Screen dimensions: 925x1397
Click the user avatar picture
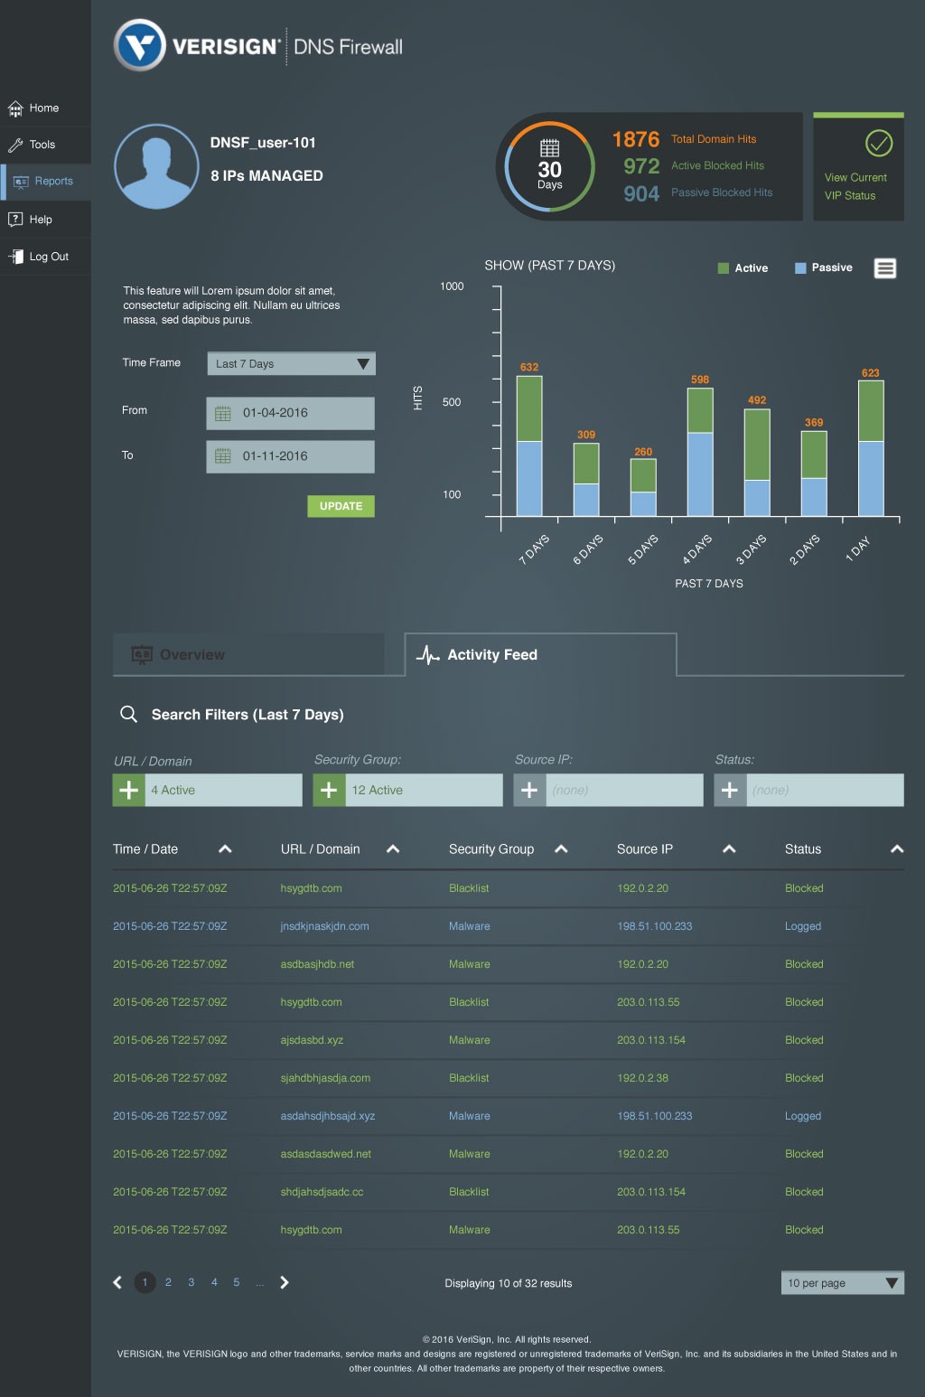point(156,167)
